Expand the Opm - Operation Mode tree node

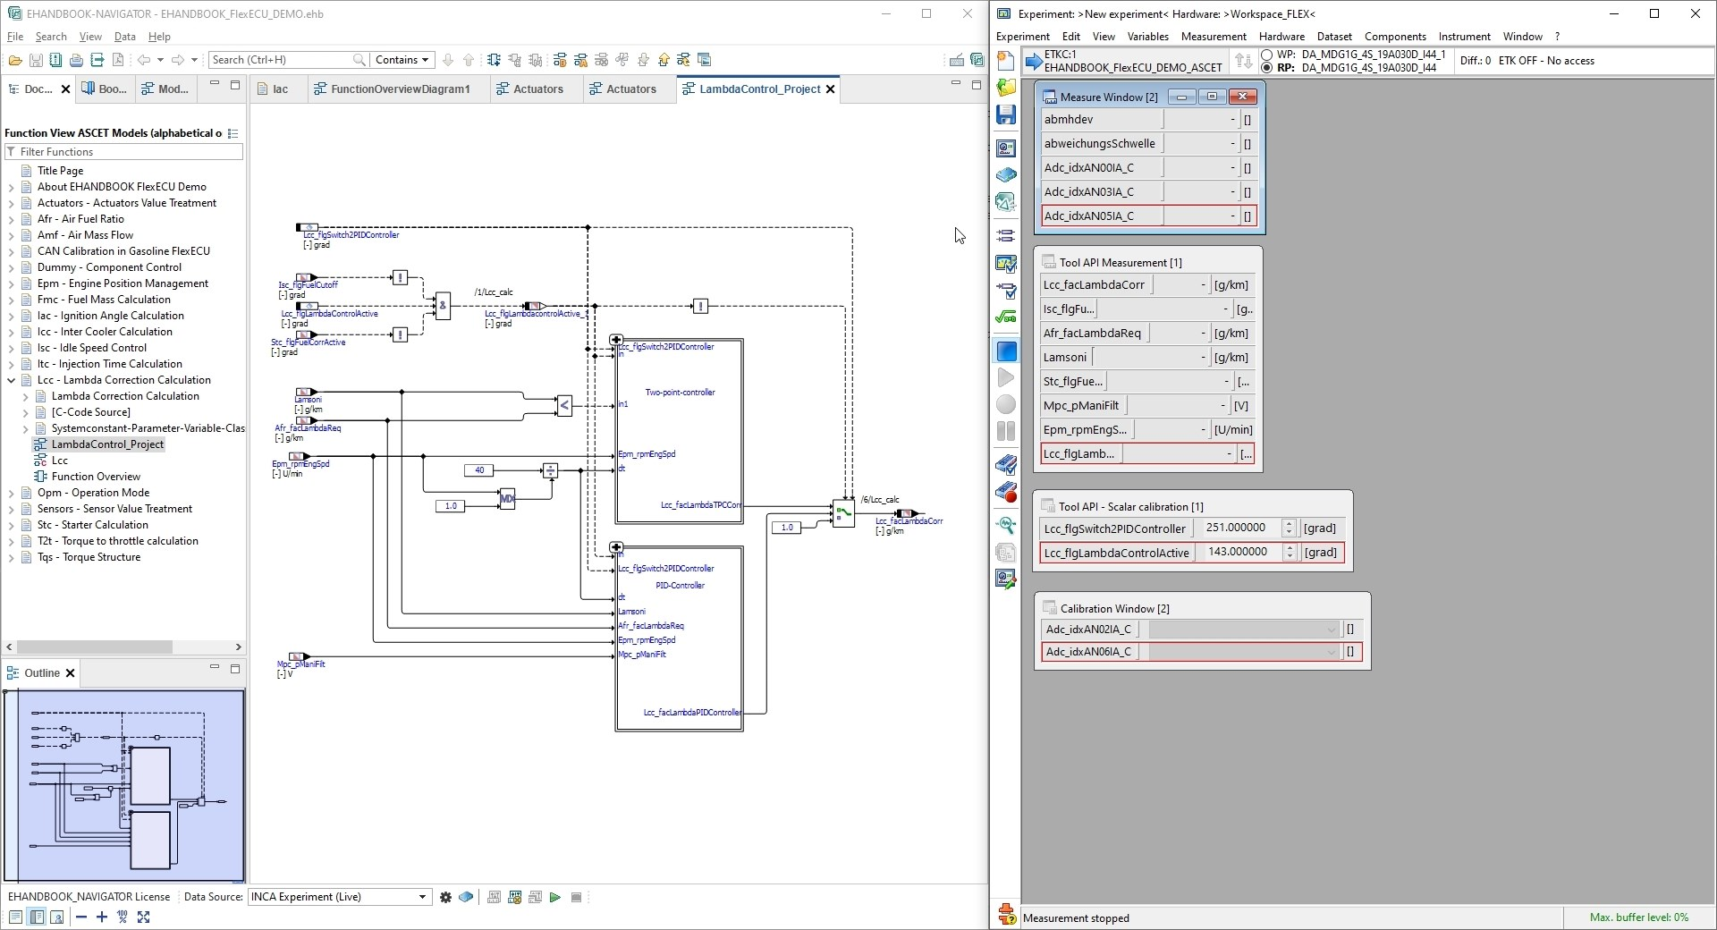click(12, 493)
